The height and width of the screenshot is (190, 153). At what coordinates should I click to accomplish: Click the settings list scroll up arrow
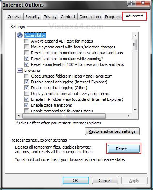click(x=135, y=36)
